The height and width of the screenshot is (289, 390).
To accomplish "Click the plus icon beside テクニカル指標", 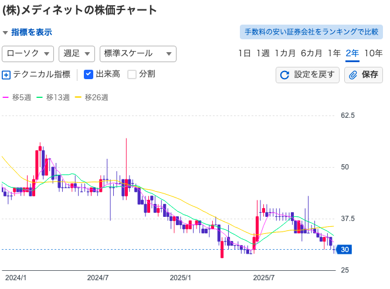I will coord(6,74).
